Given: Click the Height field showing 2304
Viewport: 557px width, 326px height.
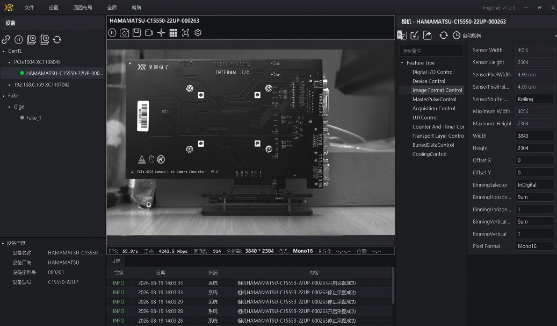Looking at the screenshot, I should pyautogui.click(x=534, y=148).
